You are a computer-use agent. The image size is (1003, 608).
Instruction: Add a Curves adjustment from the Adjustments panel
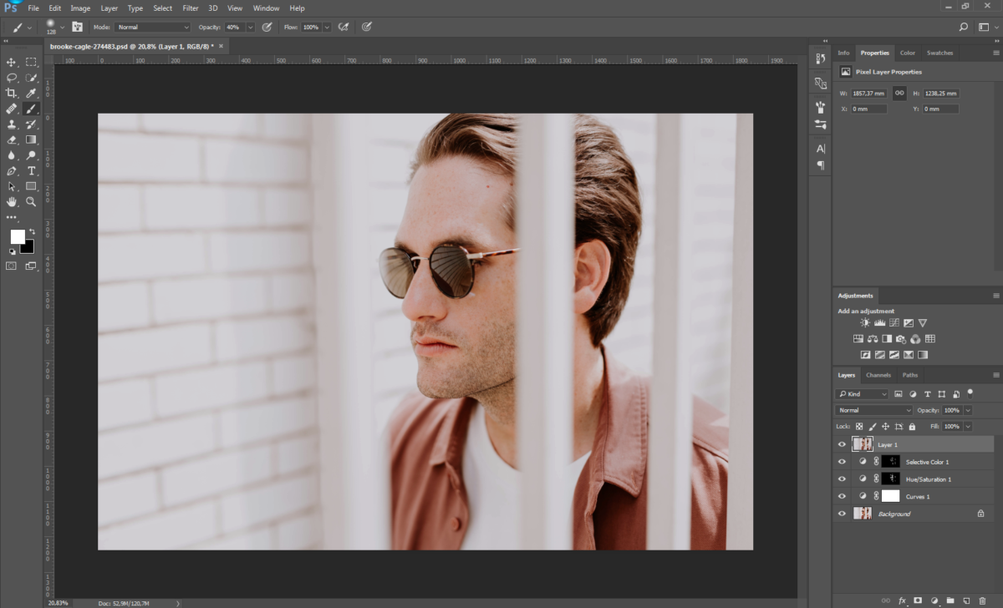[x=894, y=322]
